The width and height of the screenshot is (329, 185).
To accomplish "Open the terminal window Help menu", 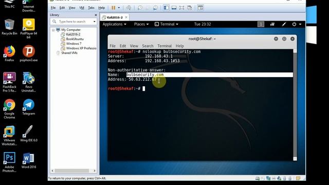I will [x=179, y=46].
